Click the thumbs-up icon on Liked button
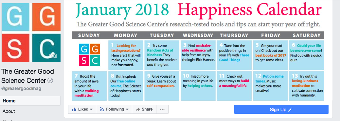Image resolution: width=340 pixels, height=121 pixels. (74, 109)
